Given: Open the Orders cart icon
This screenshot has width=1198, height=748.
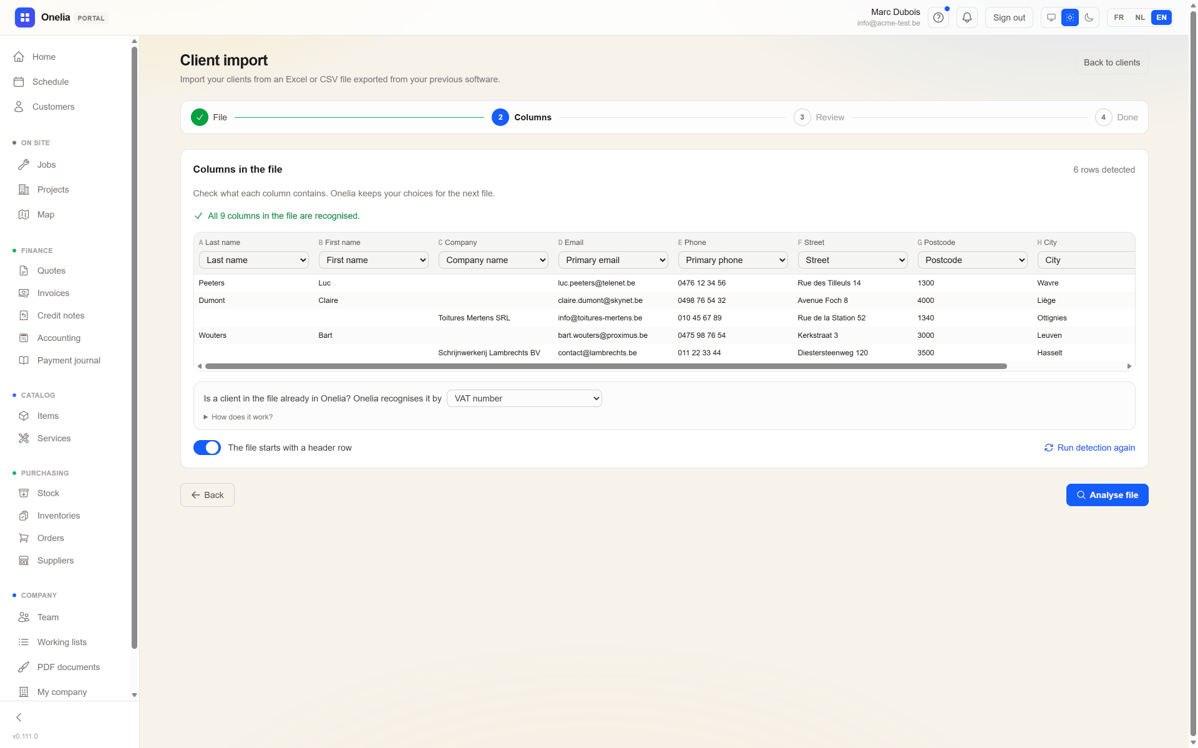Looking at the screenshot, I should (24, 538).
